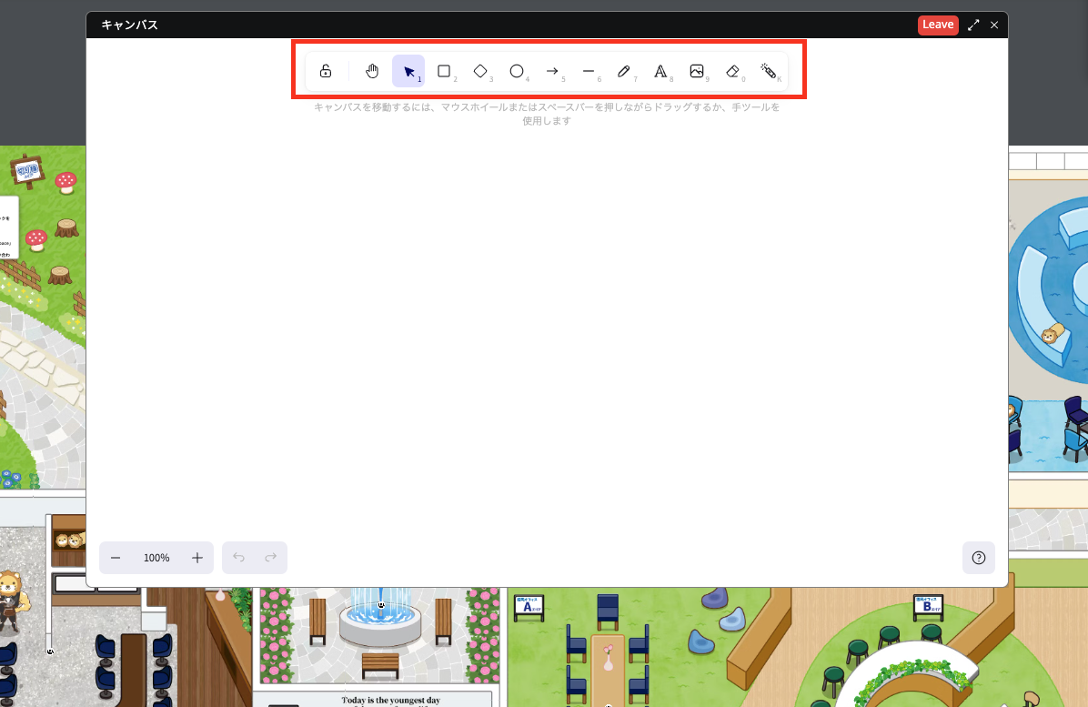Reset zoom by clicking 100%
The image size is (1088, 707).
click(156, 558)
